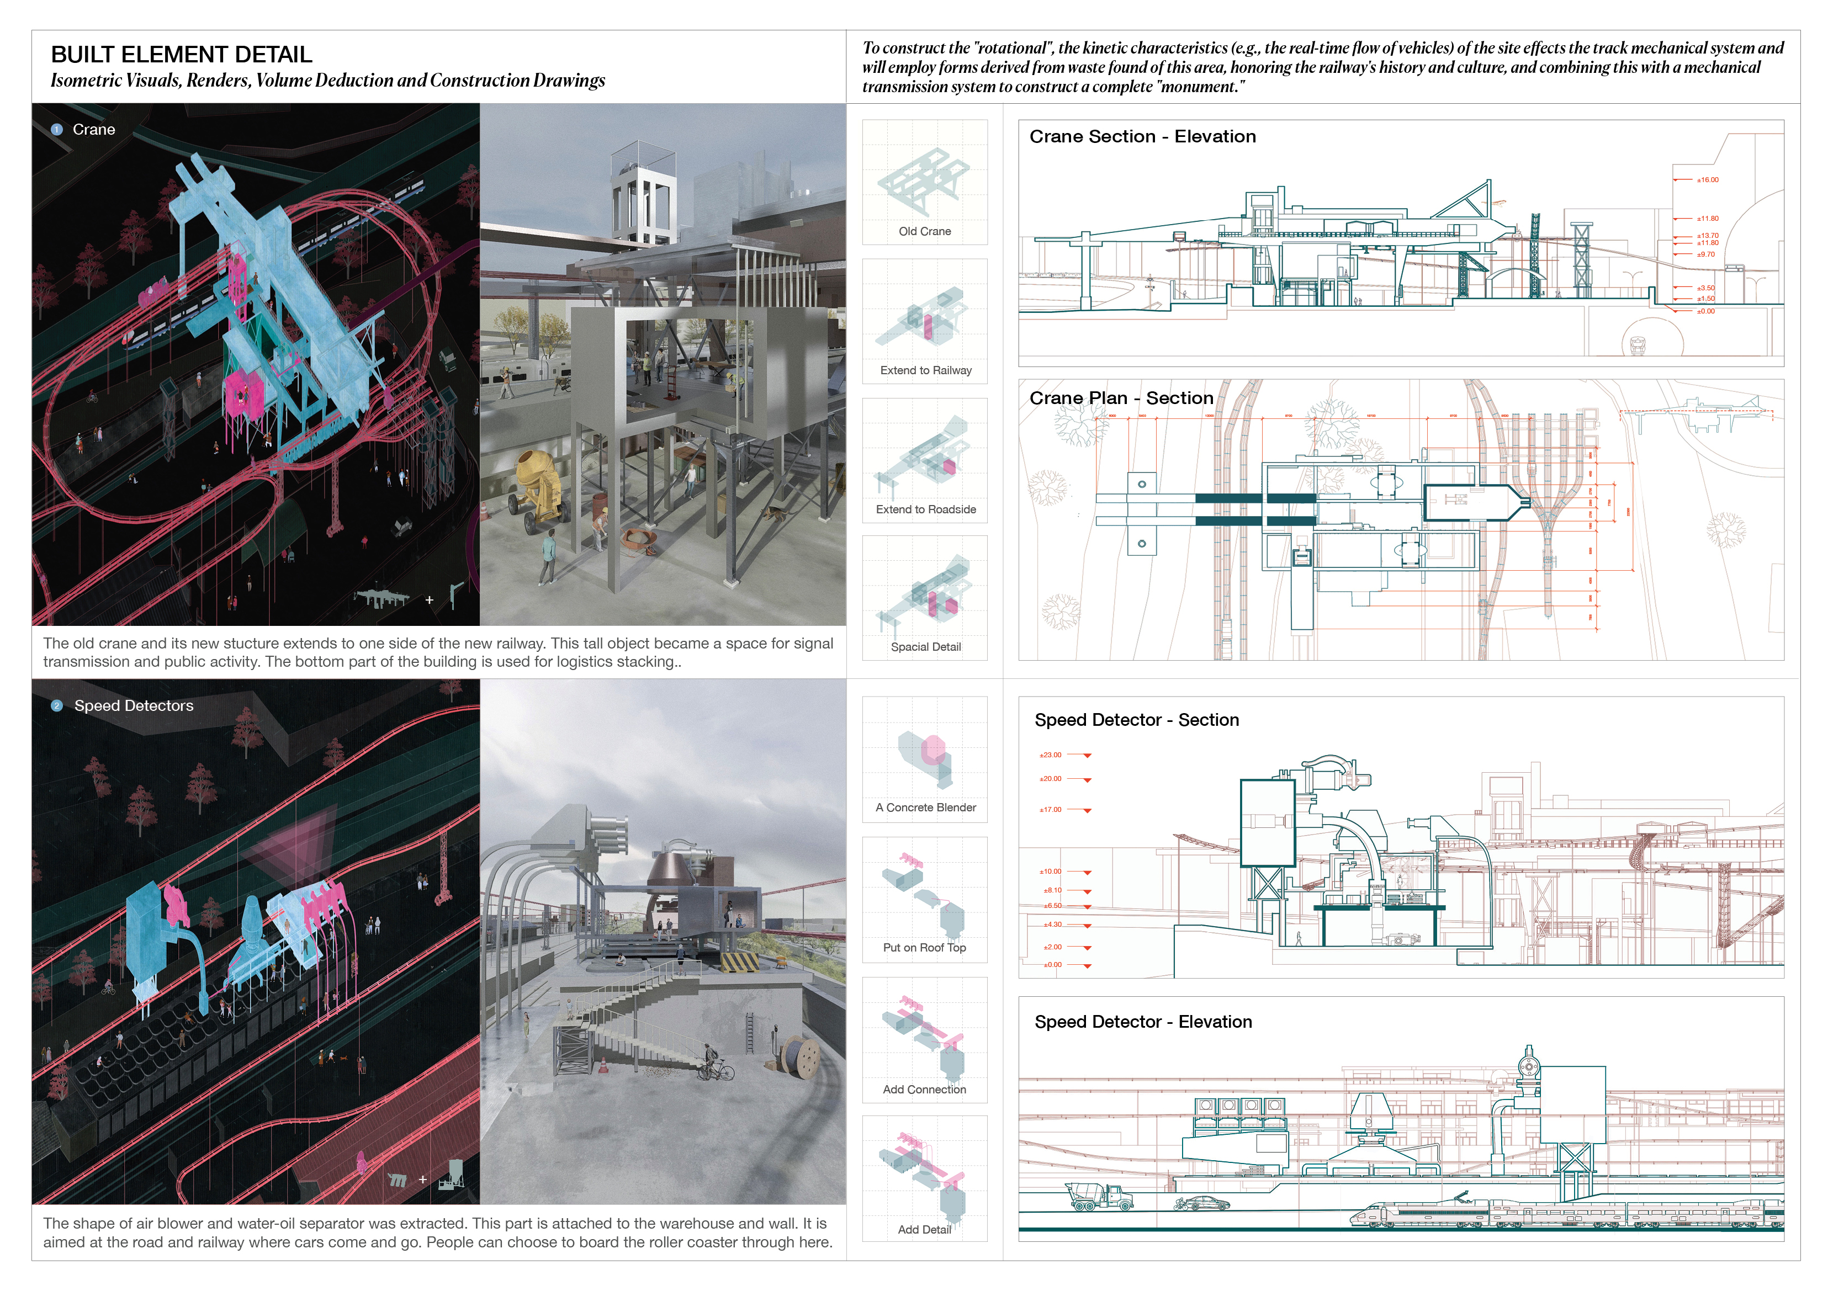The width and height of the screenshot is (1828, 1291).
Task: Click the Crane Plan - Section title
Action: click(1121, 398)
